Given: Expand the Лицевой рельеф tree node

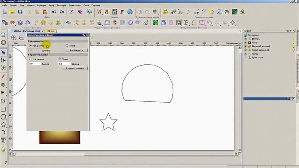Looking at the screenshot, I should tap(246, 46).
